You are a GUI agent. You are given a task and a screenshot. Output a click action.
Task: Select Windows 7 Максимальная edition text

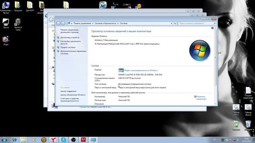pyautogui.click(x=106, y=40)
